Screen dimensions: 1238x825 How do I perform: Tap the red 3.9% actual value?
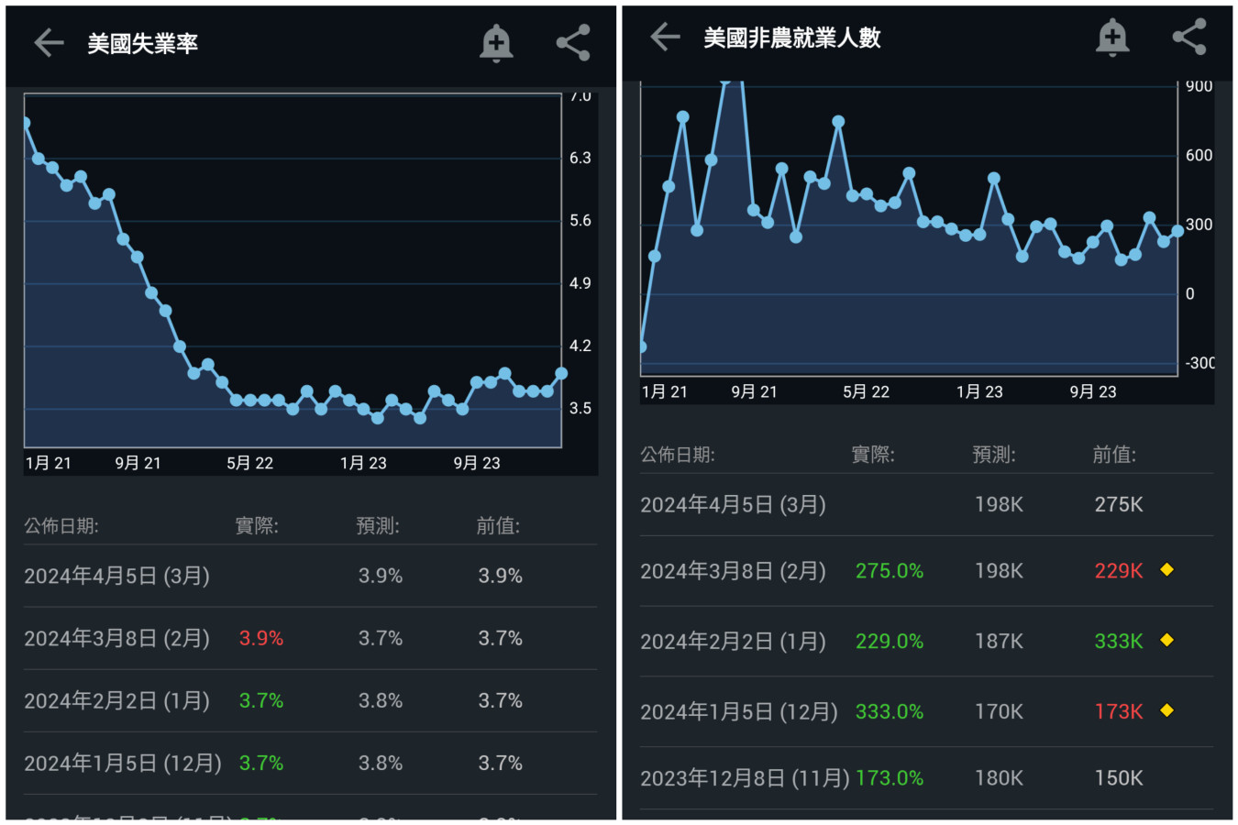point(261,638)
